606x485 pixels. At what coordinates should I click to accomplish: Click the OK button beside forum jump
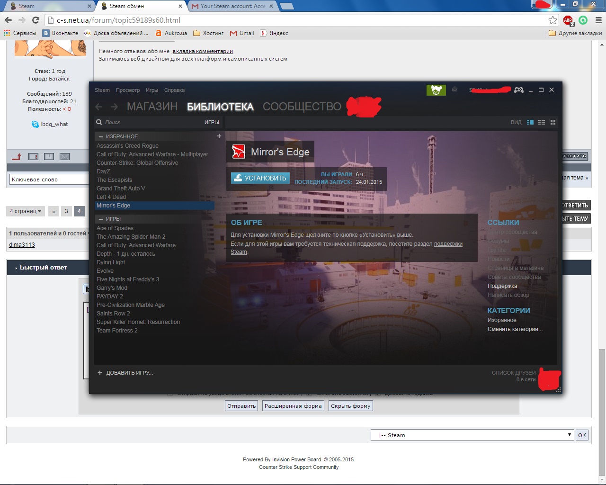582,435
